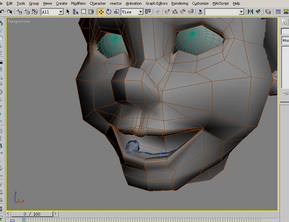Open the Customize menu
Image resolution: width=289 pixels, height=222 pixels.
[200, 3]
